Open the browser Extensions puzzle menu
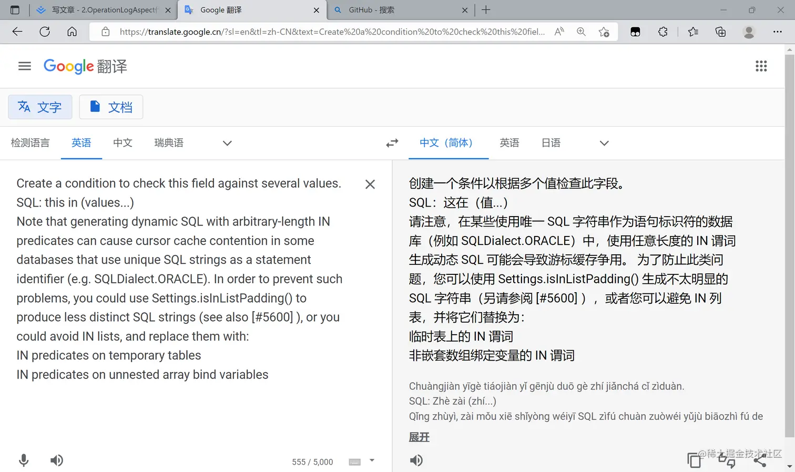This screenshot has height=472, width=795. pyautogui.click(x=663, y=32)
